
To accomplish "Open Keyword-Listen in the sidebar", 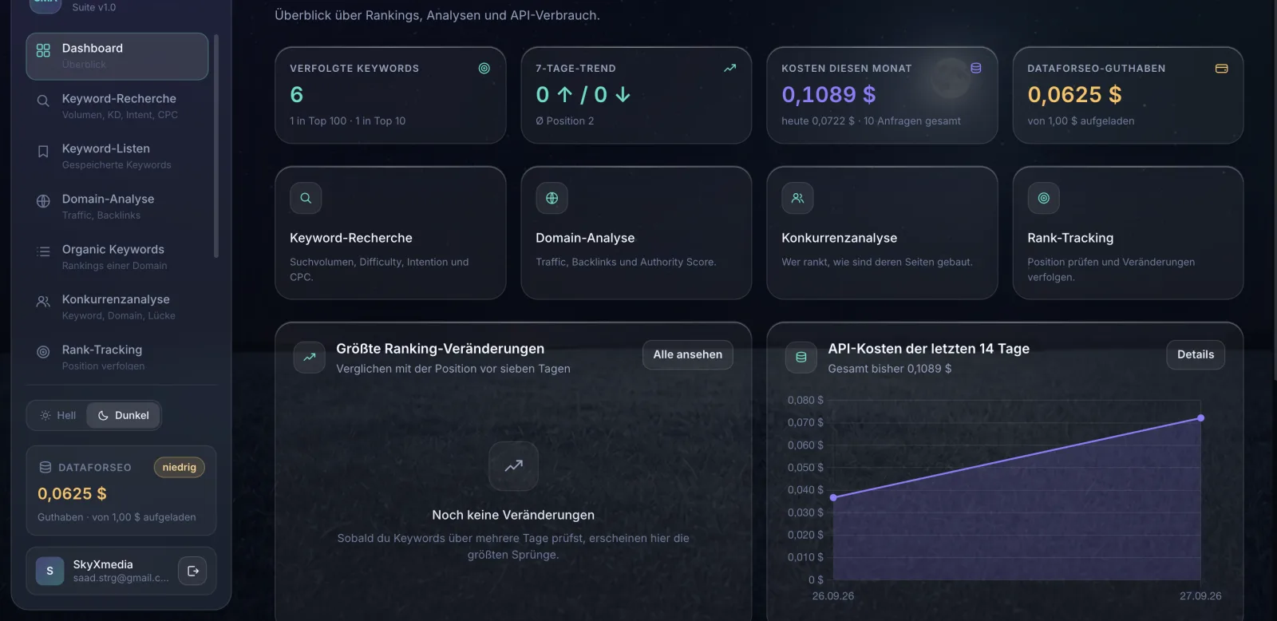I will click(x=117, y=156).
